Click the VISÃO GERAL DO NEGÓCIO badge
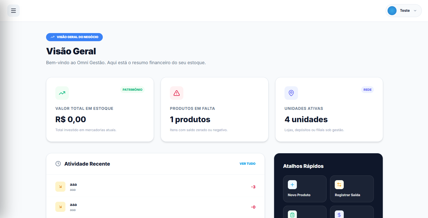Screen dimensions: 428x218 click(74, 37)
